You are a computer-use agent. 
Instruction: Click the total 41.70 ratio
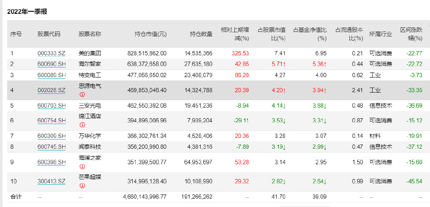pos(279,197)
